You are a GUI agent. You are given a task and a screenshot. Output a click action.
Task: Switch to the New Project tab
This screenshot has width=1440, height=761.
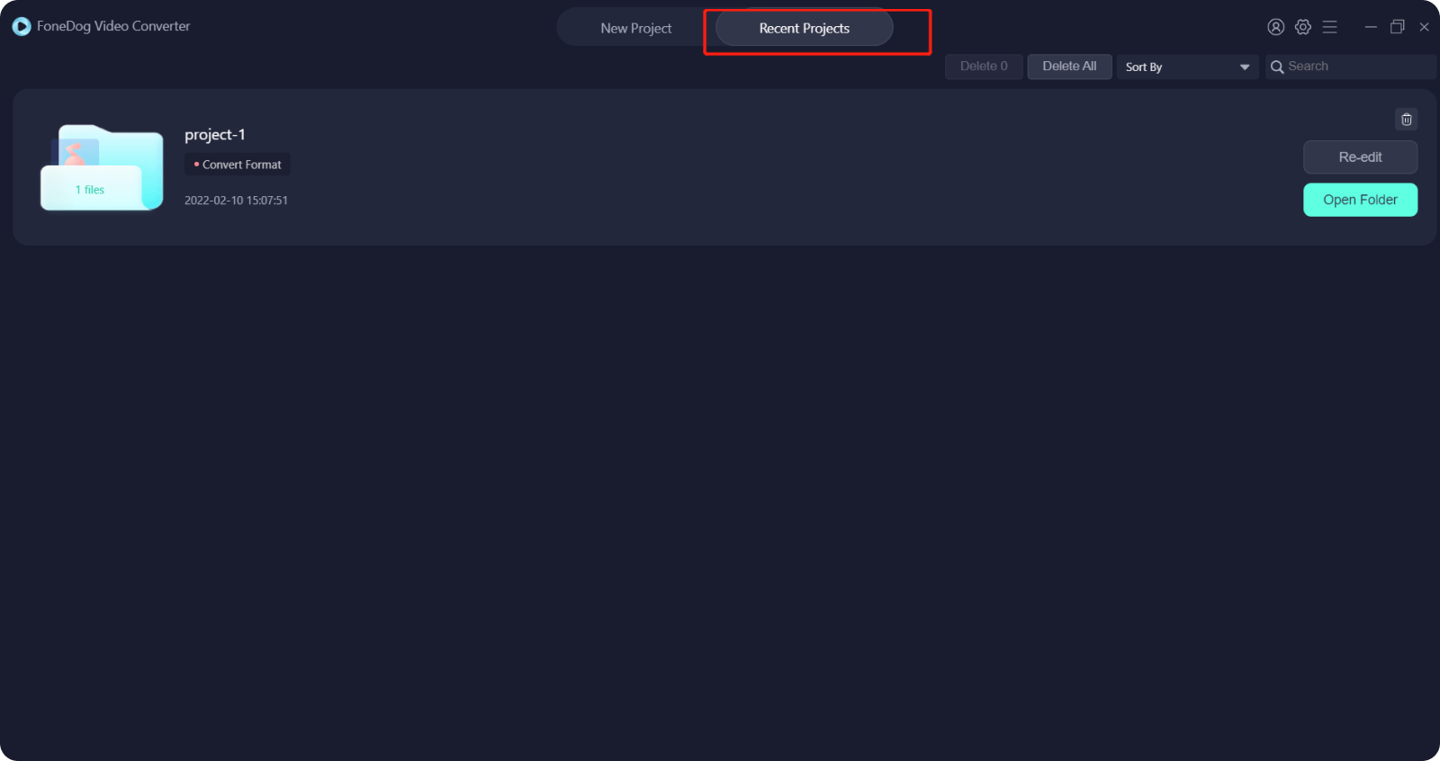635,29
